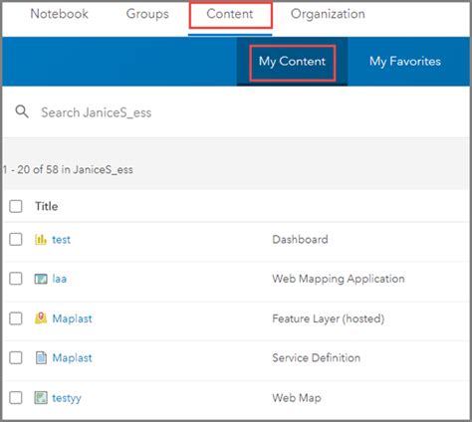The image size is (472, 422).
Task: Switch to My Favorites
Action: tap(405, 62)
